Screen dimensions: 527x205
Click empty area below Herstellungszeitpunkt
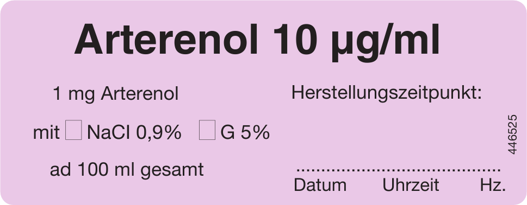coord(393,134)
